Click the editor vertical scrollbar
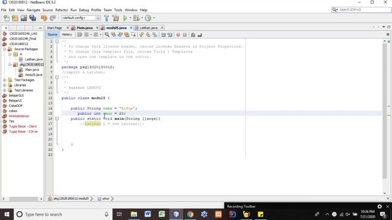This screenshot has height=220, width=392. [x=385, y=112]
